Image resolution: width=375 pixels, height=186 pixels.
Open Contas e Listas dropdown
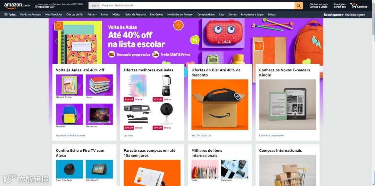click(x=318, y=6)
